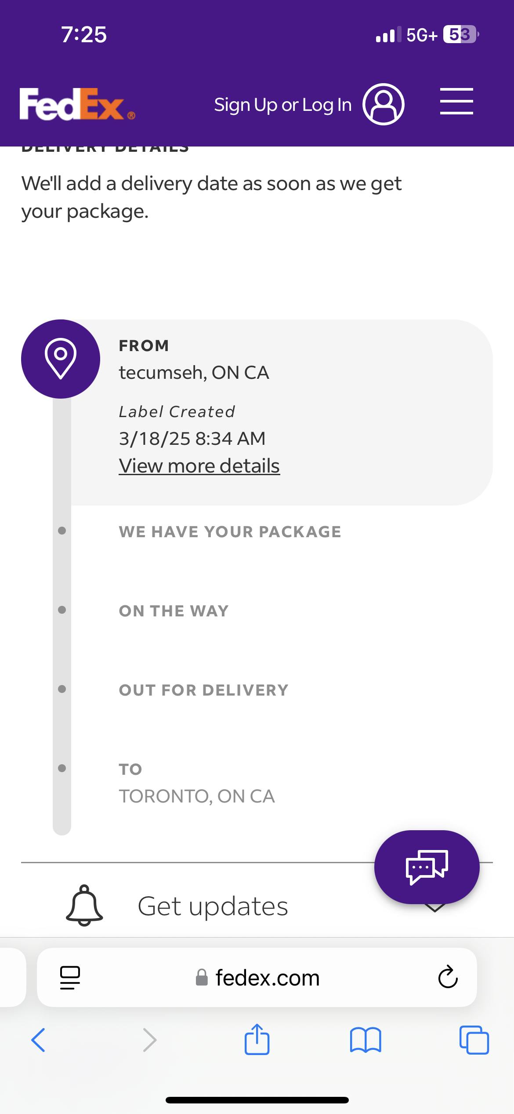
Task: Tap the purple location pin icon
Action: 61,359
